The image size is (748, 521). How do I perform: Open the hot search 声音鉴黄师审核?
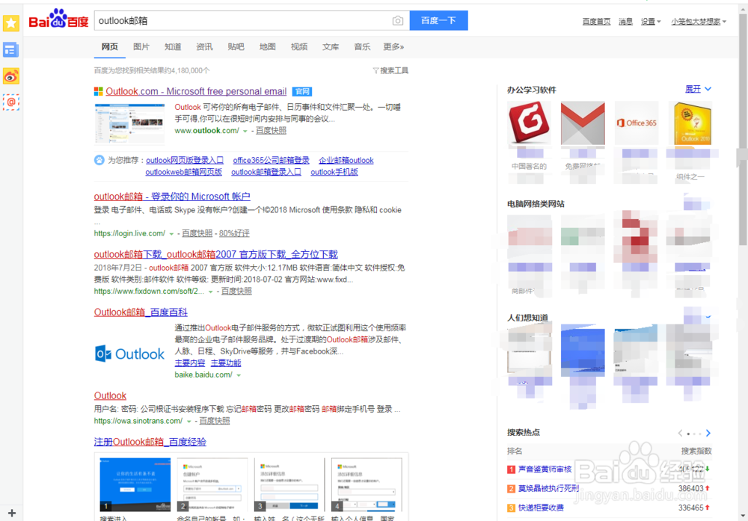tap(545, 469)
